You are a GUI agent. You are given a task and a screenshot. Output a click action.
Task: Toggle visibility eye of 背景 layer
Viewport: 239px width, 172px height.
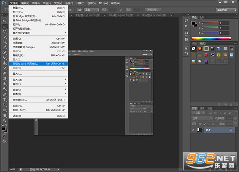click(x=193, y=130)
